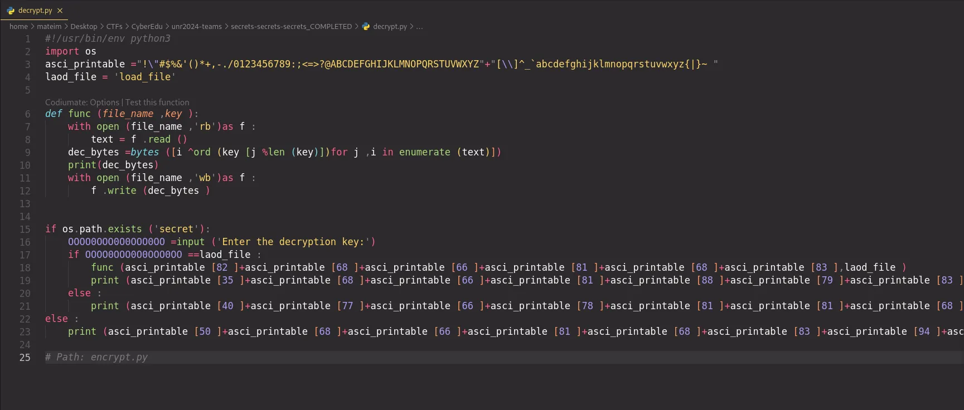Select secrets-secrets-secrets_COMPLETED in the breadcrumb
The width and height of the screenshot is (964, 410).
click(x=291, y=26)
